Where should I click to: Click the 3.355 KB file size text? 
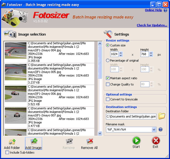click(34, 61)
